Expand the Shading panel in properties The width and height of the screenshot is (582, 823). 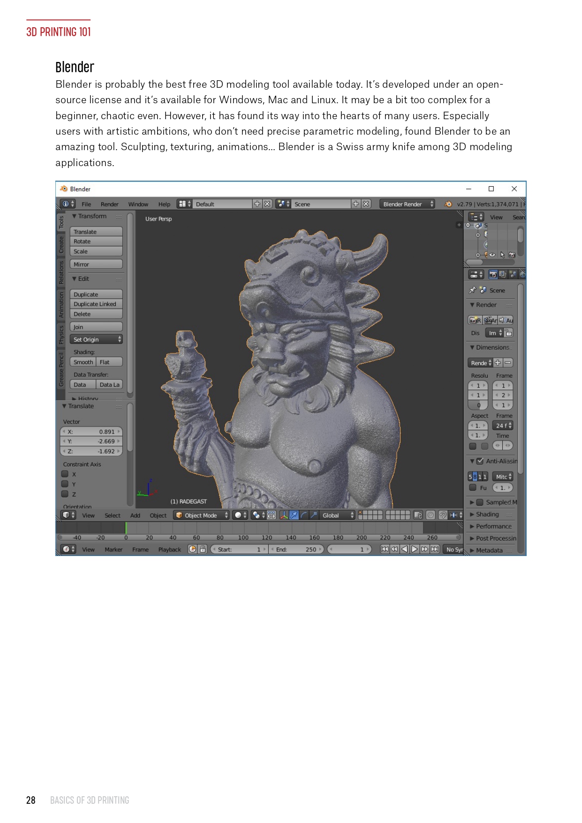[x=485, y=514]
